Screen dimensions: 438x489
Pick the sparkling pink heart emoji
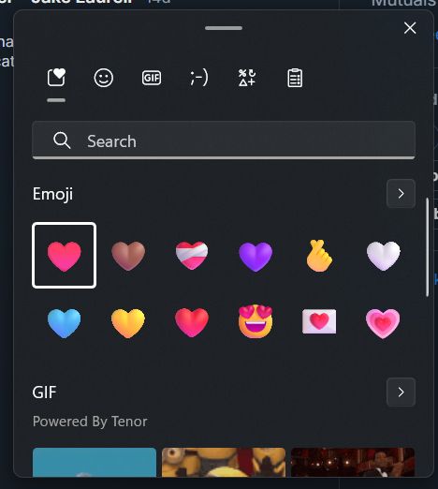click(383, 323)
